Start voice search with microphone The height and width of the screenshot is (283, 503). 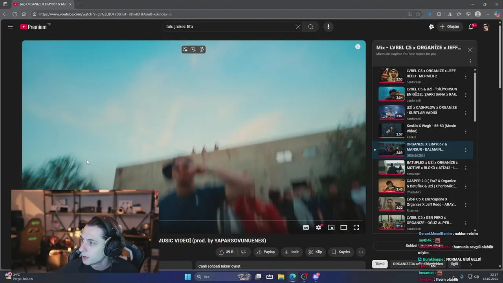(329, 27)
